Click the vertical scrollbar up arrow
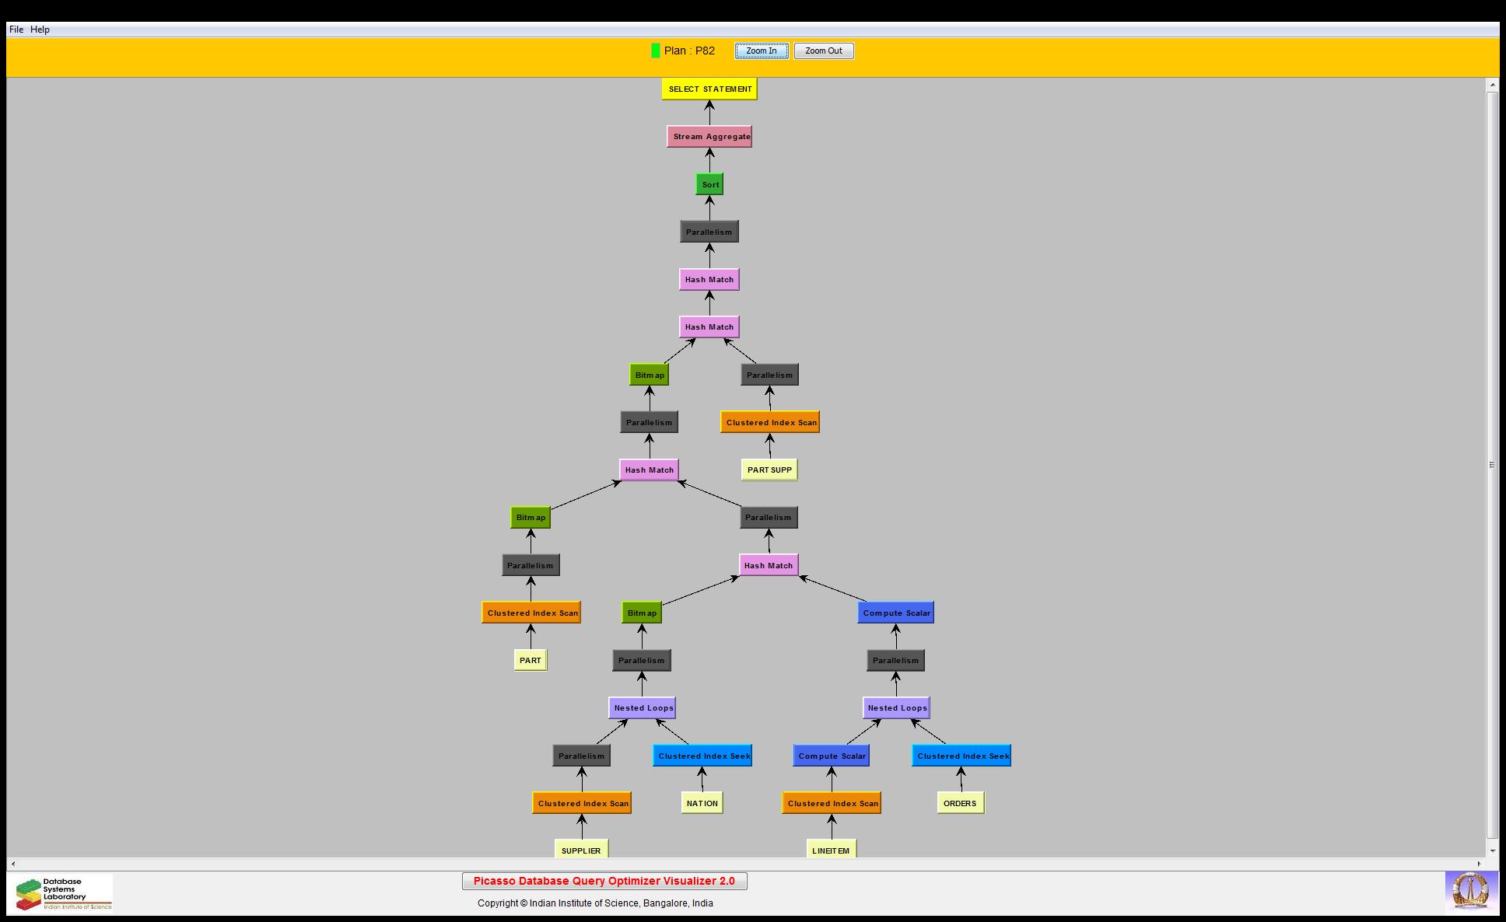The height and width of the screenshot is (922, 1506). click(1492, 84)
